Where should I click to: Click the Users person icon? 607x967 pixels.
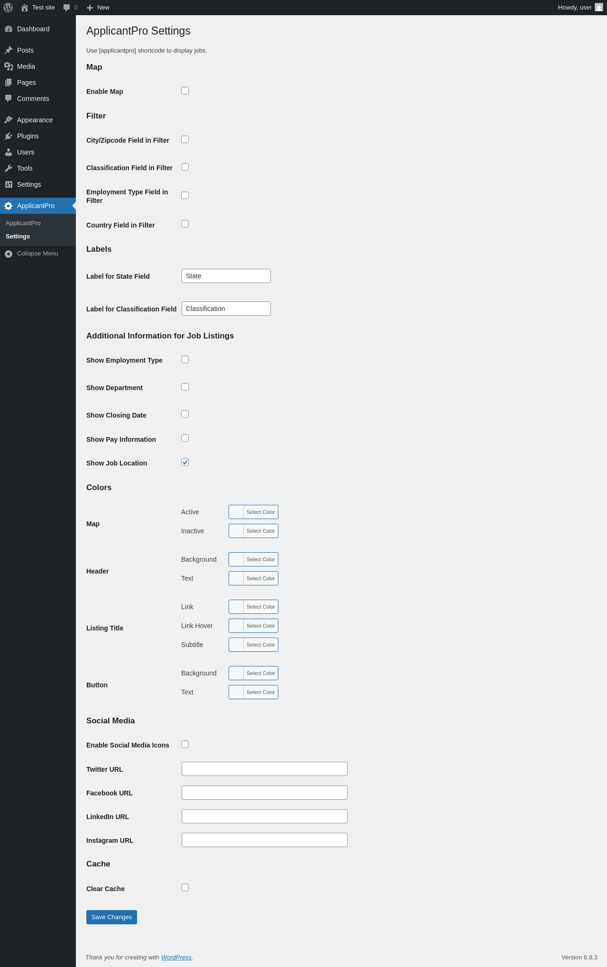coord(9,152)
